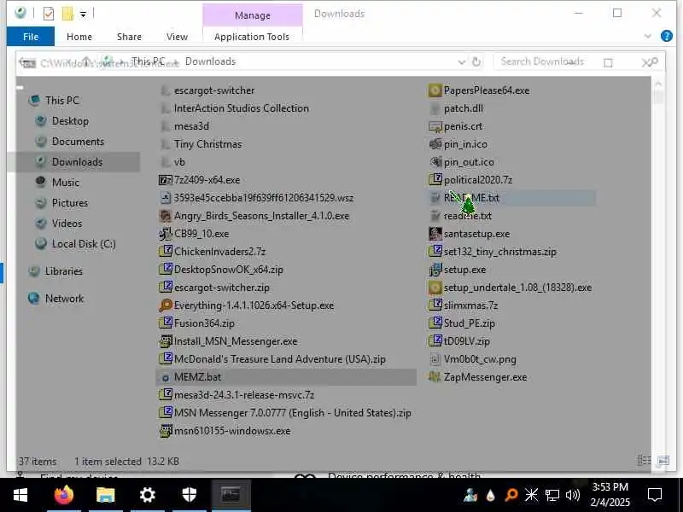Click the MEMZ.bat file icon

pos(165,377)
